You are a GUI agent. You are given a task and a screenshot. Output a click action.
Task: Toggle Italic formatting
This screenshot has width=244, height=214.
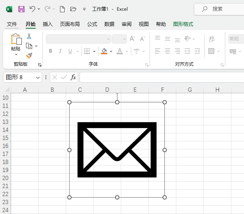60,51
